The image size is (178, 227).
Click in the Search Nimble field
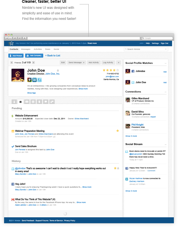coord(146,49)
